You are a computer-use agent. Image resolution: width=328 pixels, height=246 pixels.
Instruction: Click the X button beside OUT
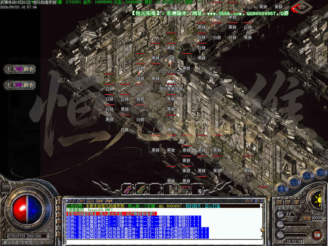(259, 201)
